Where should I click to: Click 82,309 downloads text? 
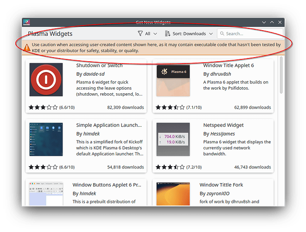(x=126, y=107)
